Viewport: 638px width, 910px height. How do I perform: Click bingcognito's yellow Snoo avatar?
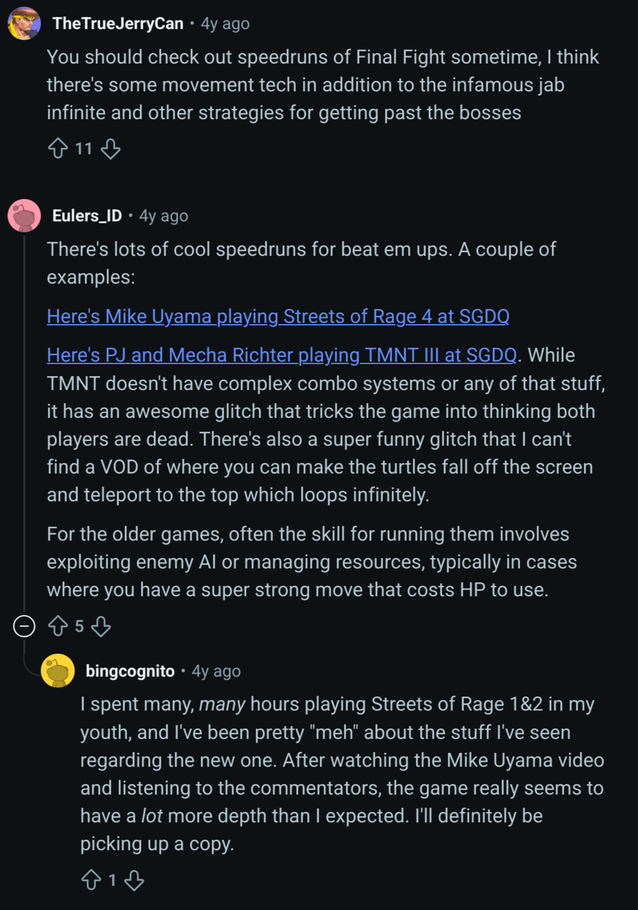click(57, 671)
